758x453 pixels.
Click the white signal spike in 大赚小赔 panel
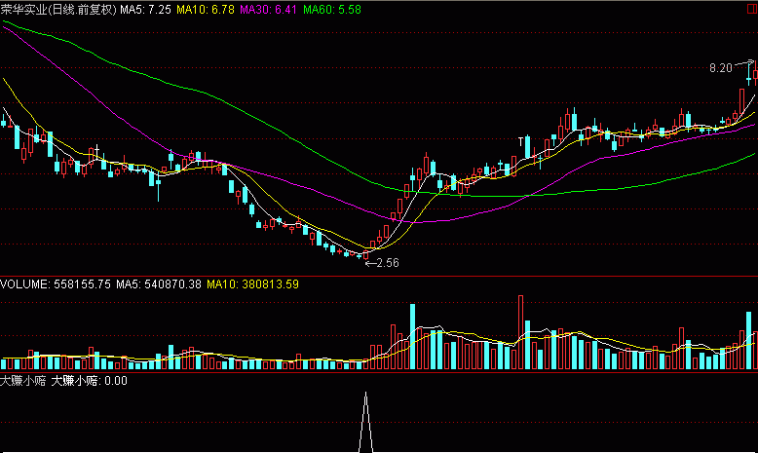pos(366,422)
